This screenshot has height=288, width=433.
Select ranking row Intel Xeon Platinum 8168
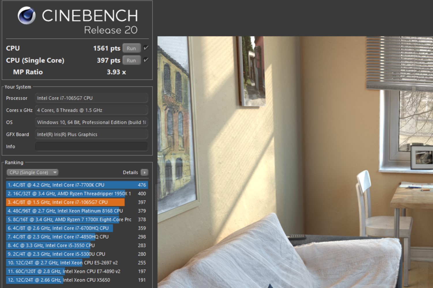[x=77, y=211]
